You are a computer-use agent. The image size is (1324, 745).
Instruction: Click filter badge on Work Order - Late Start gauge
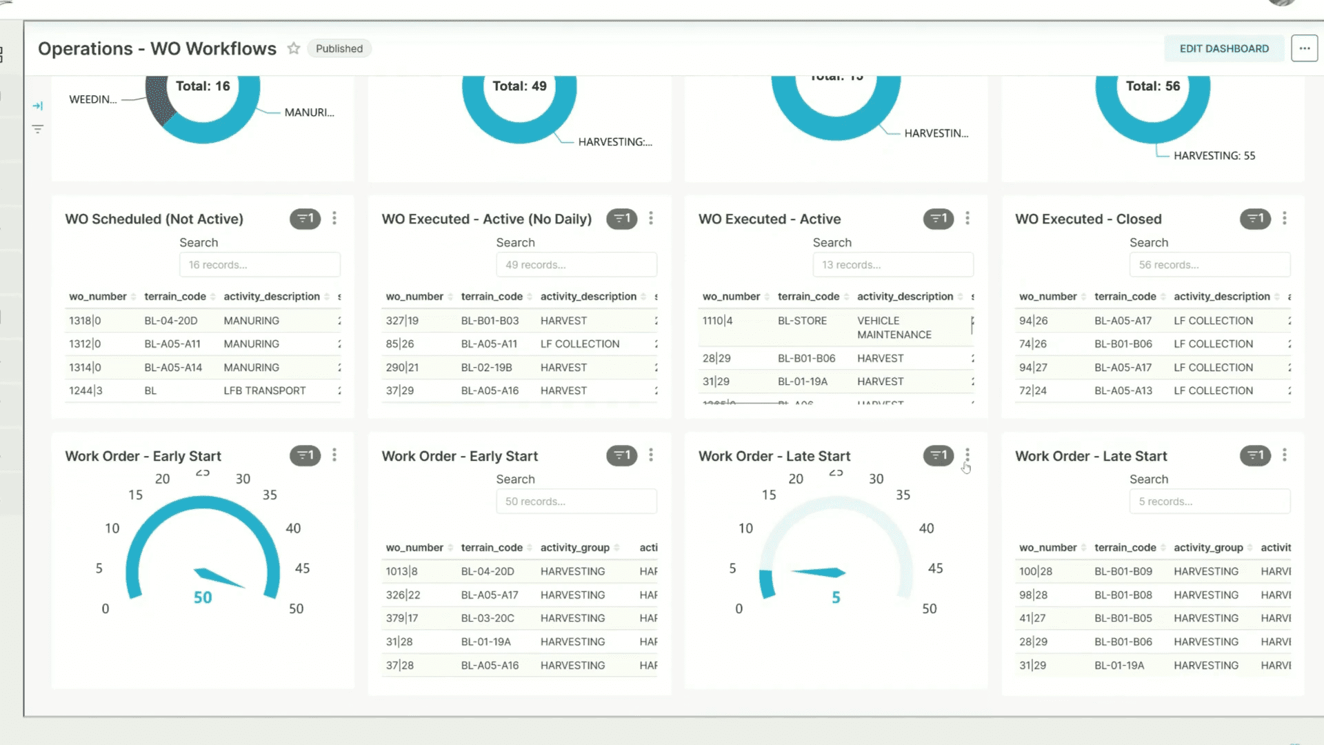pos(939,455)
